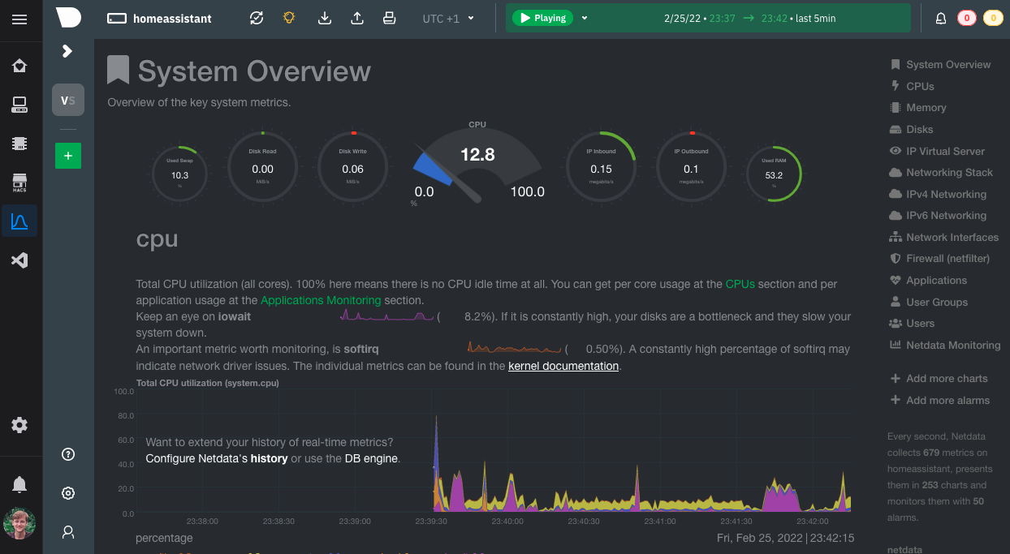The image size is (1010, 554).
Task: Click the Disk Read gauge
Action: pyautogui.click(x=262, y=168)
